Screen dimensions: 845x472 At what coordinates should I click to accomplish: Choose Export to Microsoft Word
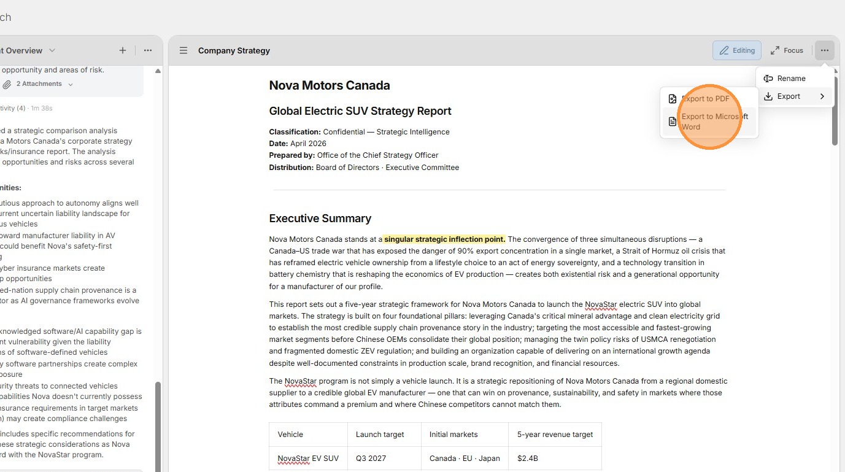point(710,122)
